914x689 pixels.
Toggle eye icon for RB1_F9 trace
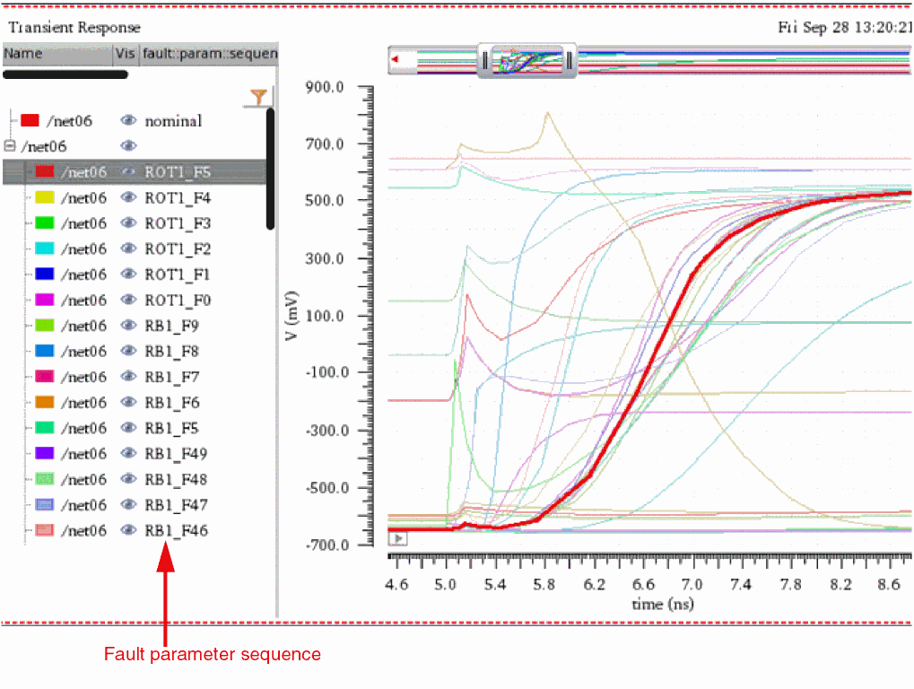point(129,326)
